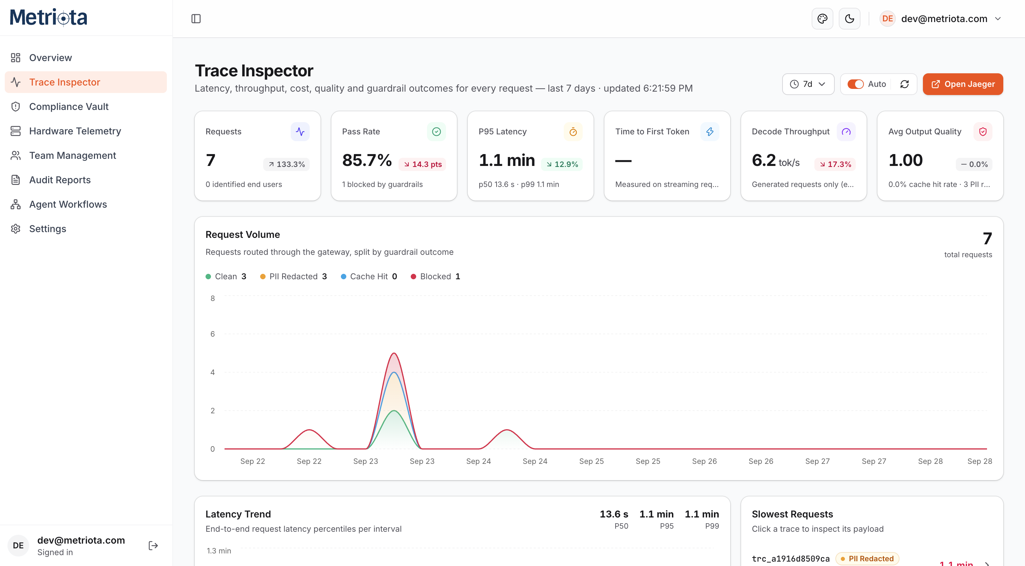Toggle PII Redacted series in legend
Screen dimensions: 1025x566
(293, 276)
